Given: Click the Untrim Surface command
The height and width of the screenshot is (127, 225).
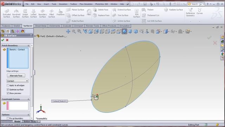Looking at the screenshot, I should point(121,21).
